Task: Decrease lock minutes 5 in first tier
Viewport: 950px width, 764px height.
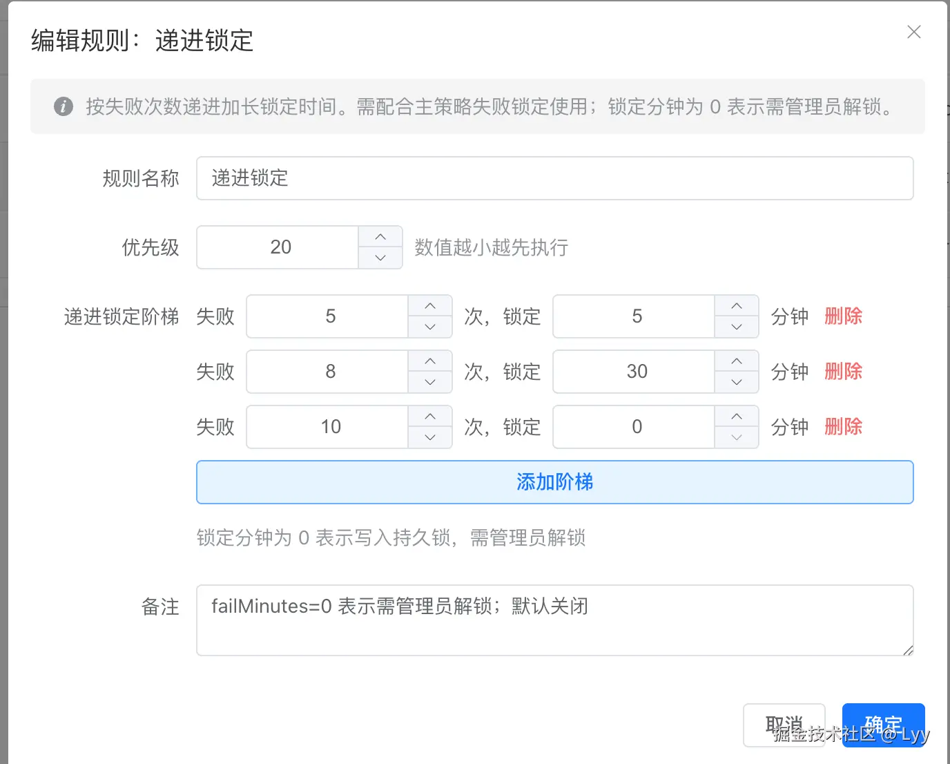Action: [737, 327]
